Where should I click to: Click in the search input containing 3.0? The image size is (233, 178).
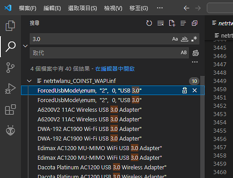click(101, 39)
